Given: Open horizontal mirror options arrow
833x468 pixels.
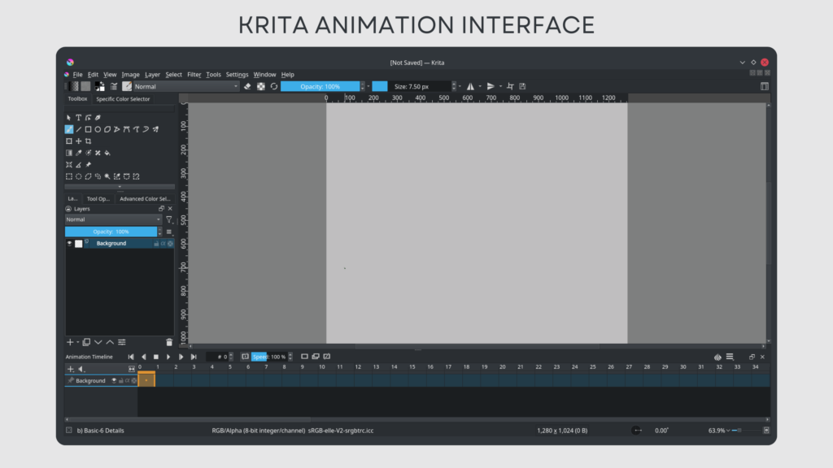Looking at the screenshot, I should [x=480, y=86].
